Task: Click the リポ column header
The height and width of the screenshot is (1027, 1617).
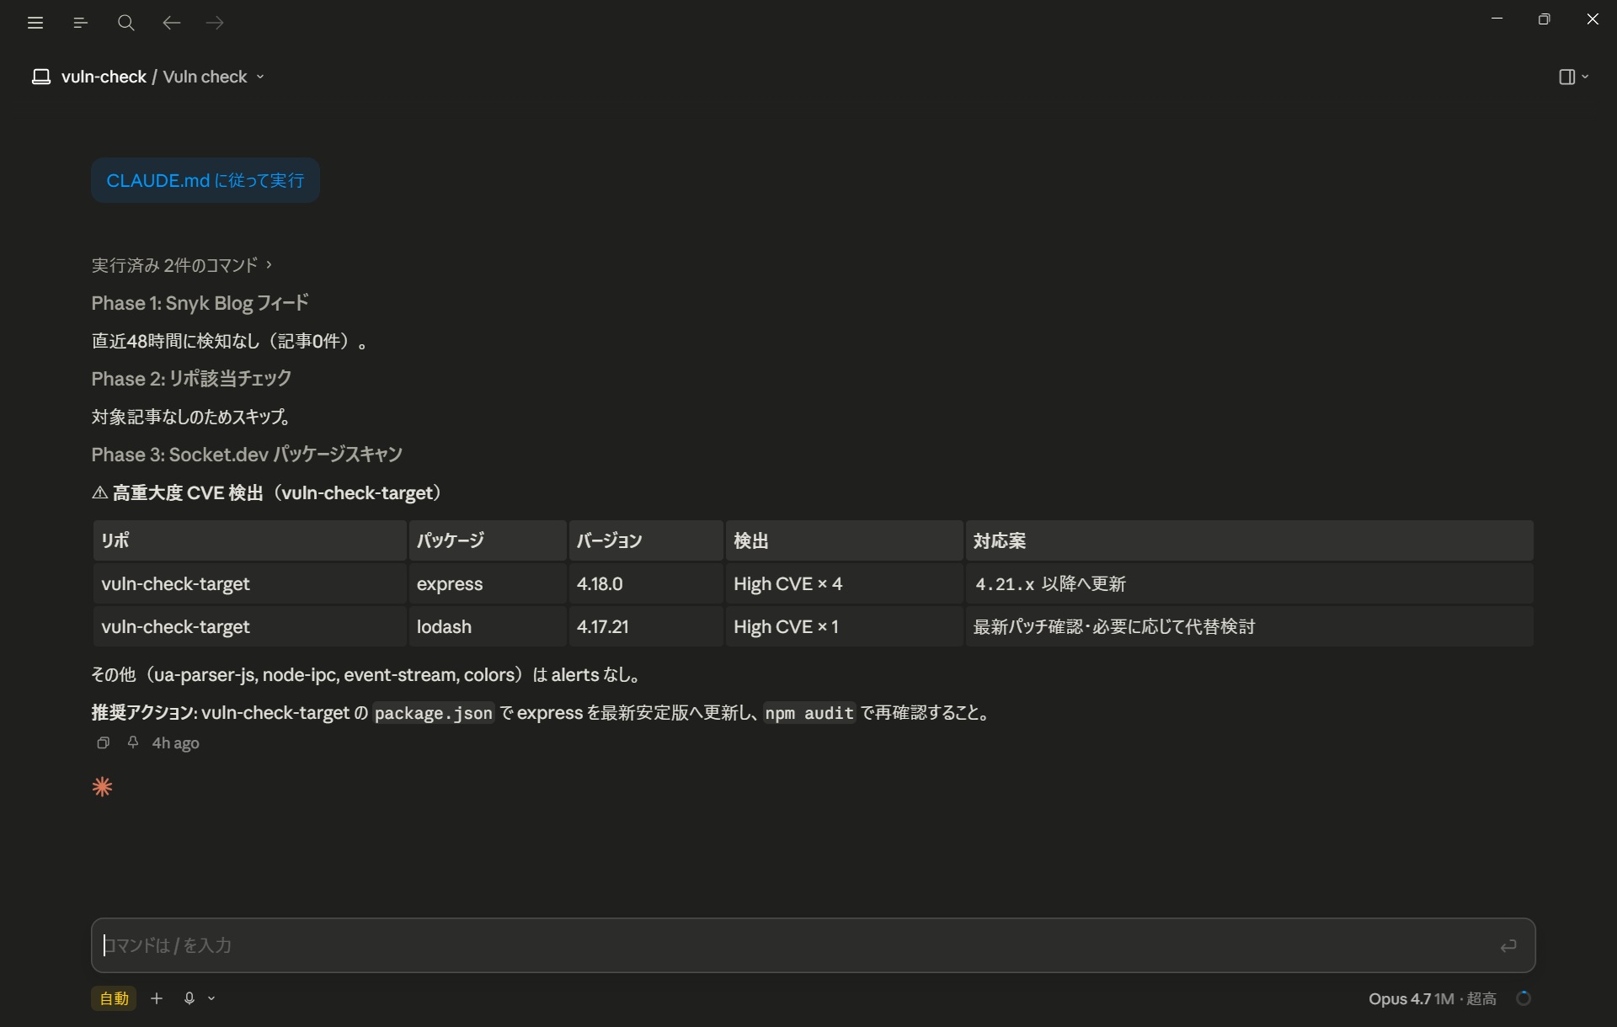Action: pos(250,540)
